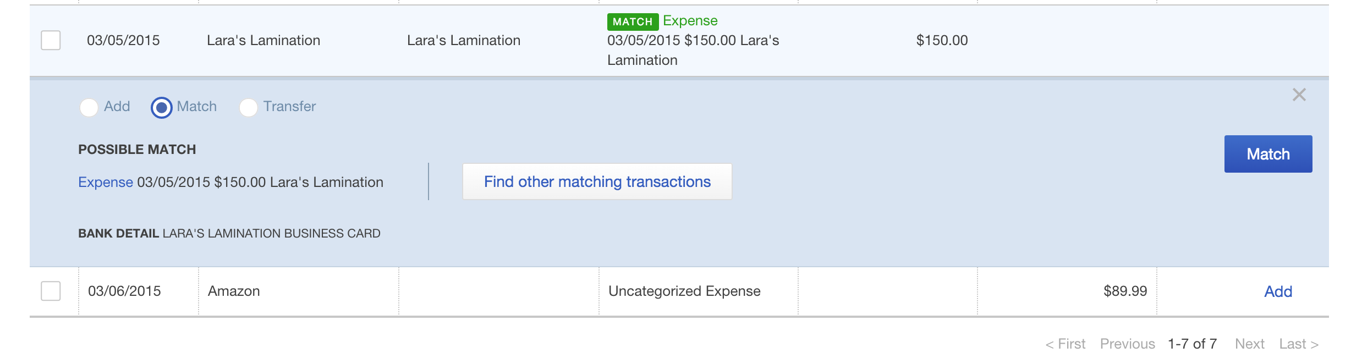
Task: Click the $89.99 amount cell
Action: tap(1125, 291)
